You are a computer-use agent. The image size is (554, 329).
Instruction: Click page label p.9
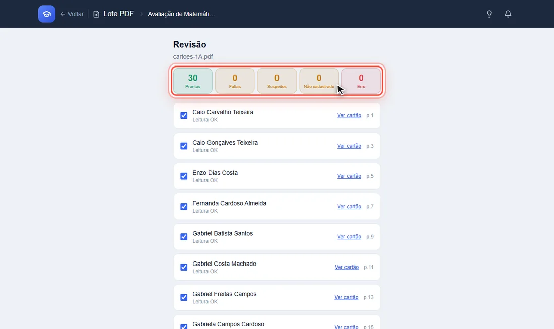click(x=370, y=237)
